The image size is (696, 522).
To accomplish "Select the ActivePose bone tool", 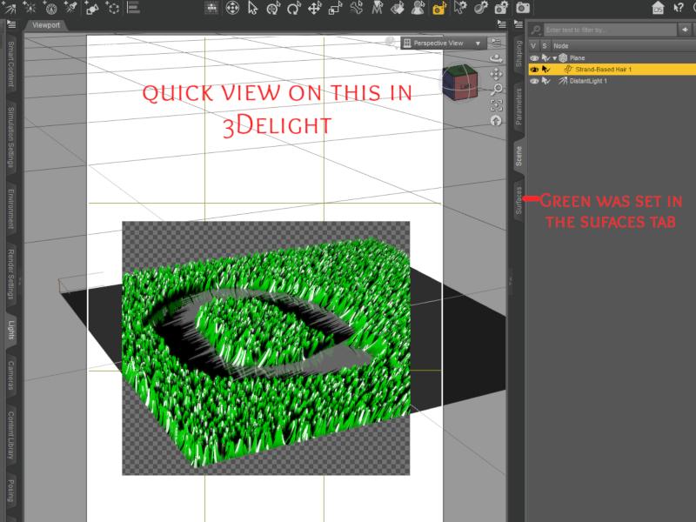I will coord(356,8).
